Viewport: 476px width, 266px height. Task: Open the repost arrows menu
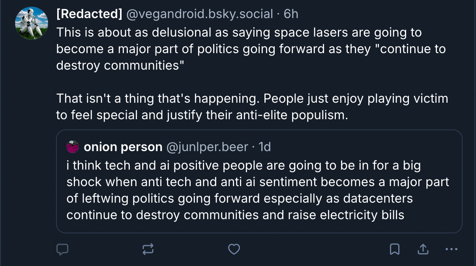pyautogui.click(x=148, y=249)
